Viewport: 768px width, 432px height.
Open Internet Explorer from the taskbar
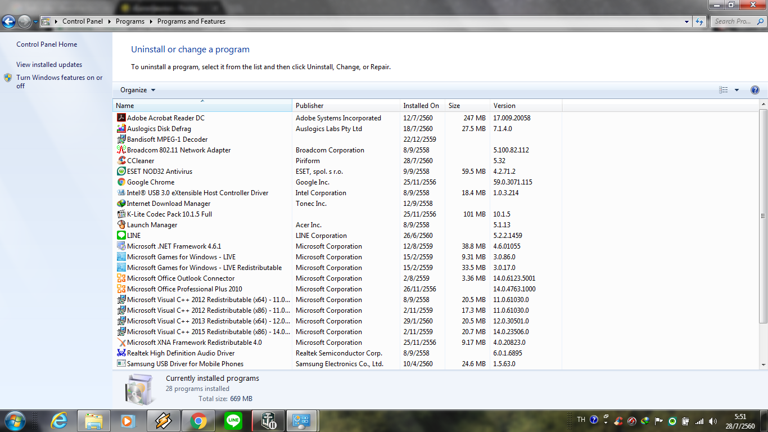pyautogui.click(x=59, y=421)
